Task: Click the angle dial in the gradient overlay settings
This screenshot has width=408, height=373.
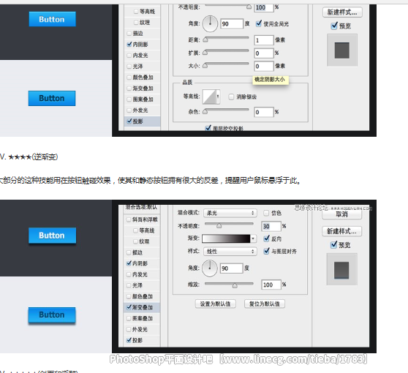Action: click(x=210, y=268)
